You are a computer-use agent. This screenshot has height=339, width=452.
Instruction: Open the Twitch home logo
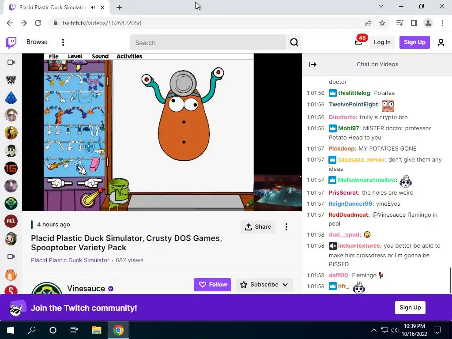tap(11, 43)
